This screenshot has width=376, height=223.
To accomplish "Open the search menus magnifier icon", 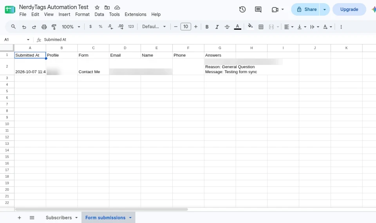I will point(13,27).
